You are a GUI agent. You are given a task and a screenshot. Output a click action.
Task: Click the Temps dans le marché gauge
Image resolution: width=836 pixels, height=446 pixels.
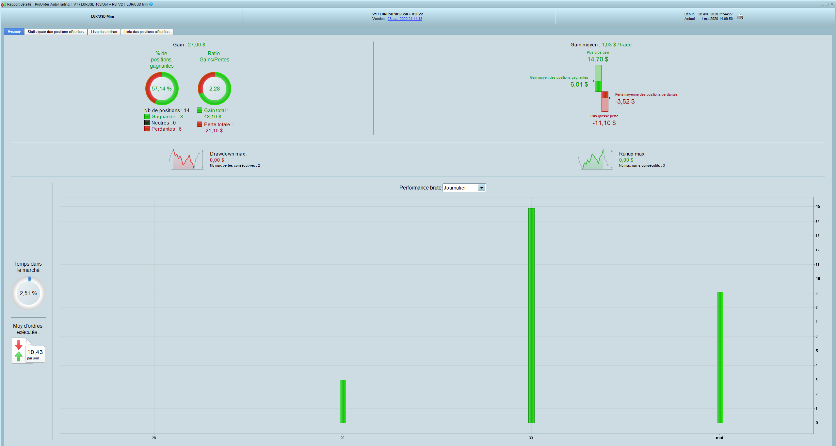[28, 293]
